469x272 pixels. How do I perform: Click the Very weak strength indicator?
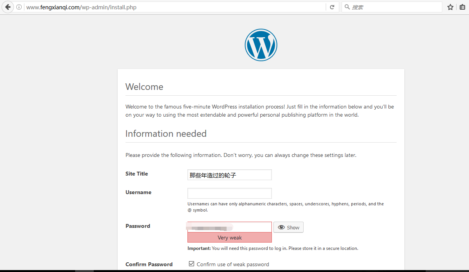pyautogui.click(x=230, y=238)
